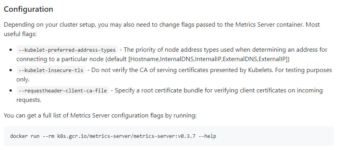
Task: Click the Configuration heading
Action: 28,9
